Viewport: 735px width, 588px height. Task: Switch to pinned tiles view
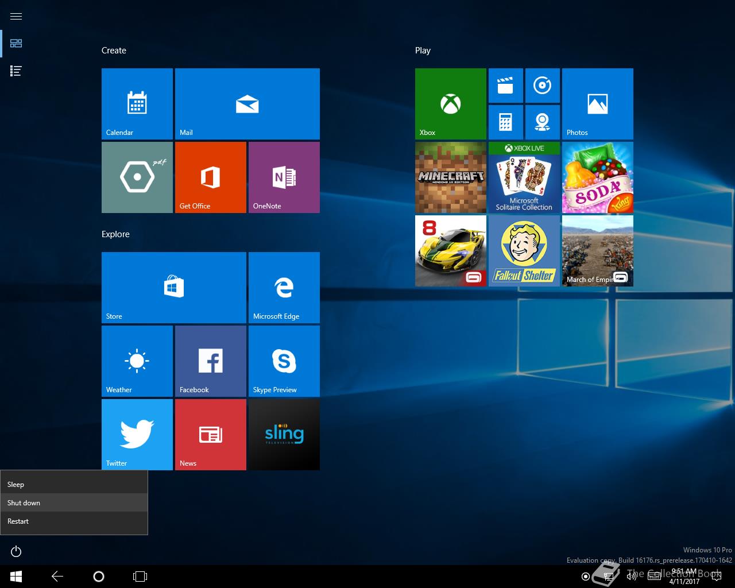click(x=16, y=44)
